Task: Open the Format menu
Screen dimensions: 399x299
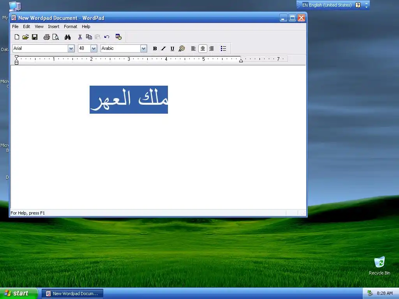Action: [x=71, y=26]
